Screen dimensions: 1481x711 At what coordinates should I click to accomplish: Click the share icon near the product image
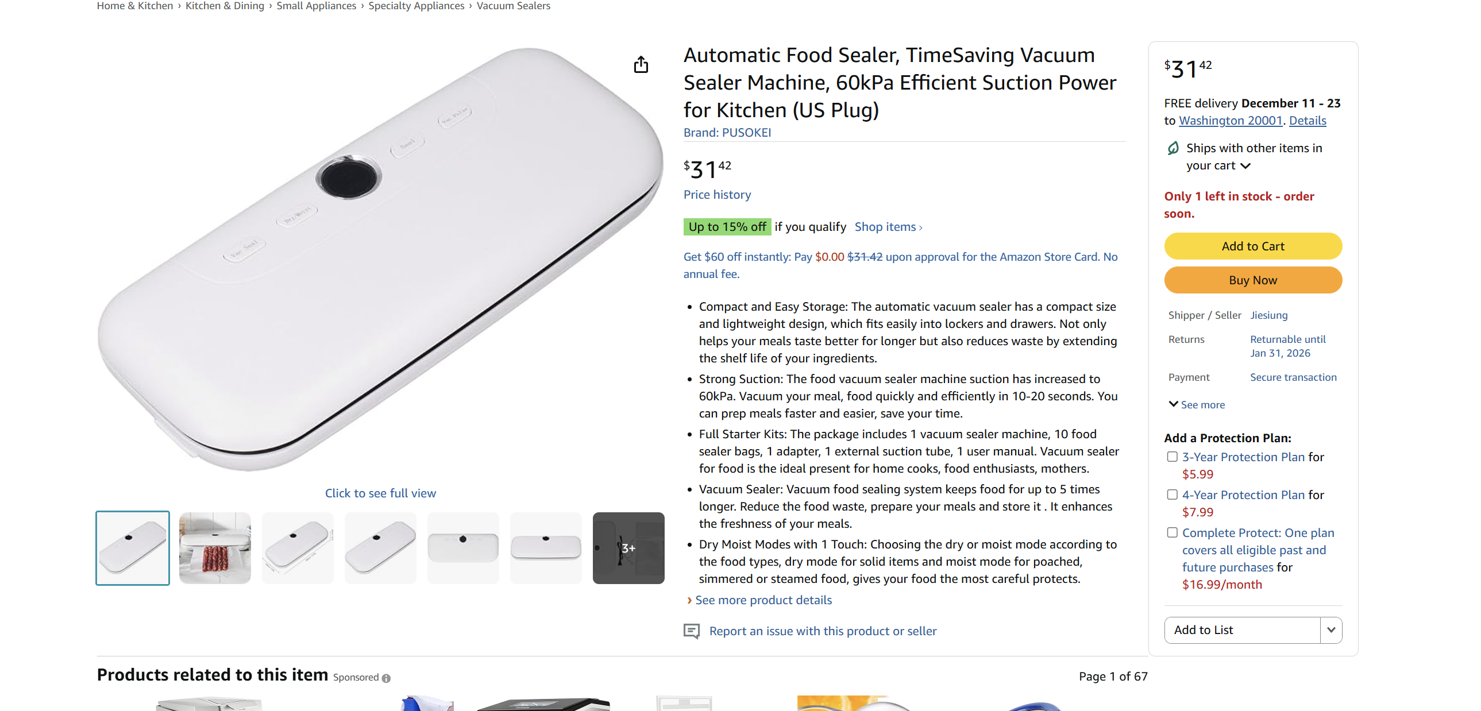click(x=642, y=64)
